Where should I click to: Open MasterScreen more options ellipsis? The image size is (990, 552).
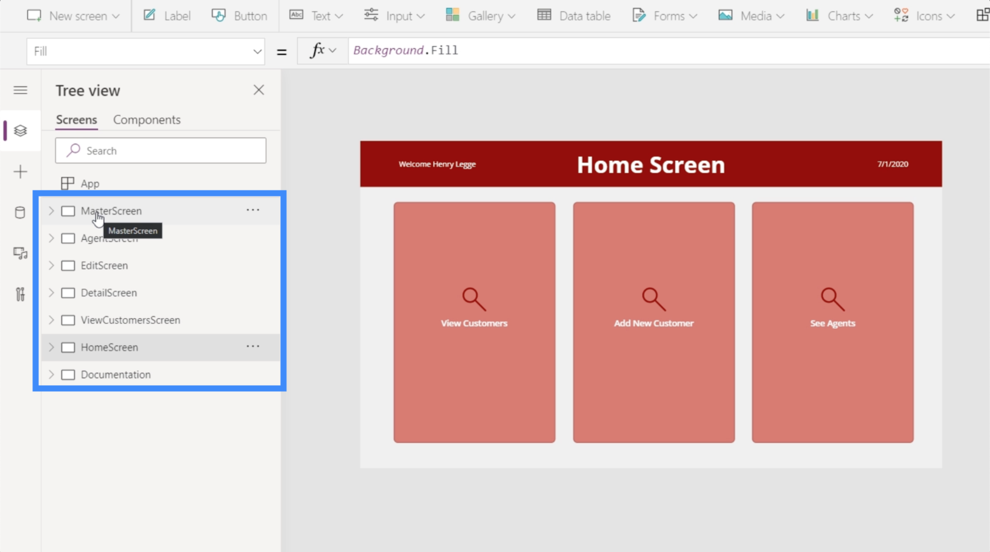tap(253, 210)
